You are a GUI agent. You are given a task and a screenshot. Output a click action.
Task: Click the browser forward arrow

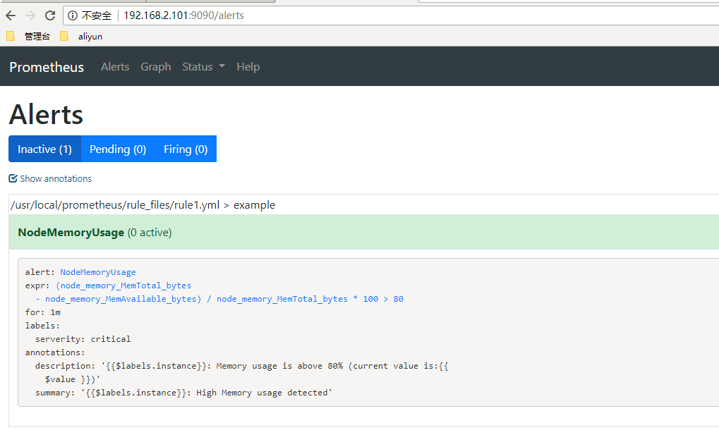pyautogui.click(x=30, y=16)
